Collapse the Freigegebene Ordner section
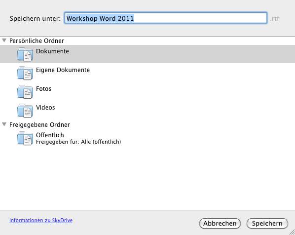 (x=4, y=124)
